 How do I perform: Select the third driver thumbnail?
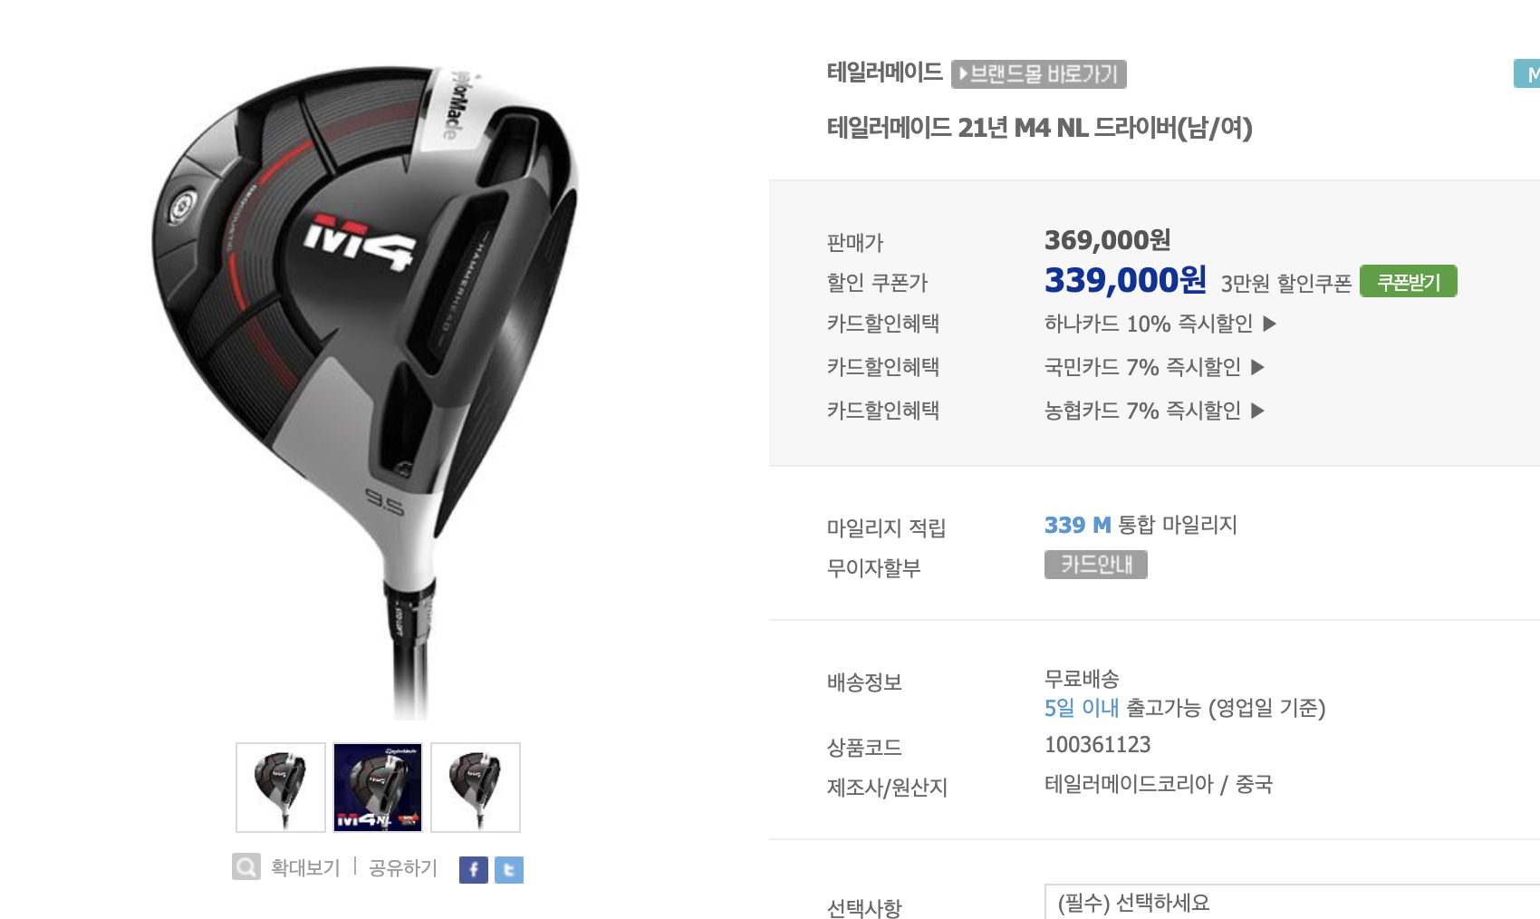(476, 788)
